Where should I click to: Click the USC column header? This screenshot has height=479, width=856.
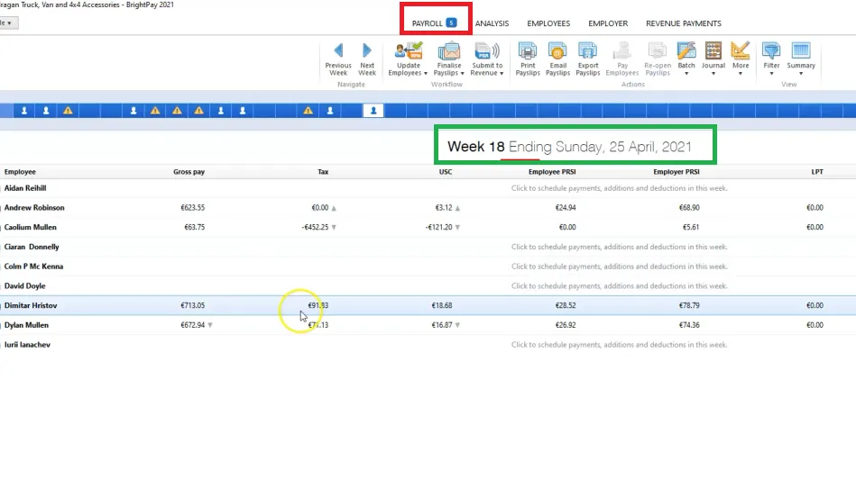pyautogui.click(x=446, y=172)
